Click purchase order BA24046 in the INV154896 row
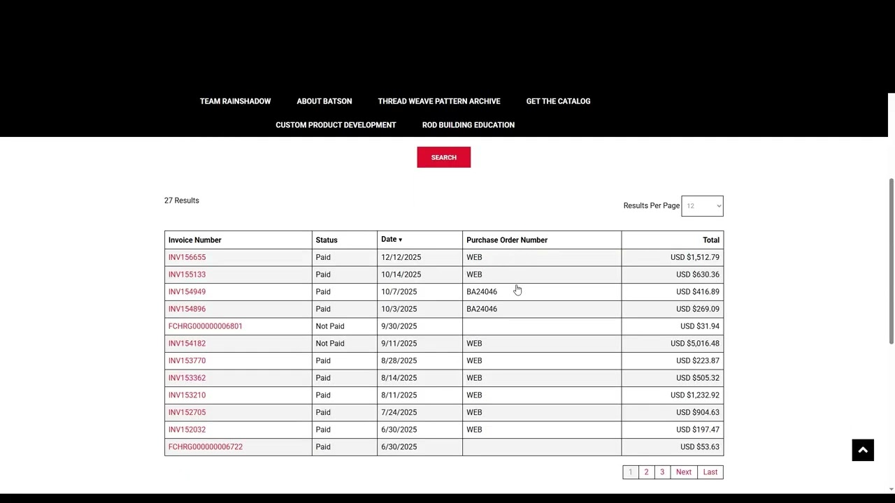 [482, 309]
